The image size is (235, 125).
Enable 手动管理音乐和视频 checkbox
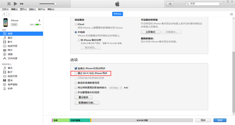pos(76,92)
